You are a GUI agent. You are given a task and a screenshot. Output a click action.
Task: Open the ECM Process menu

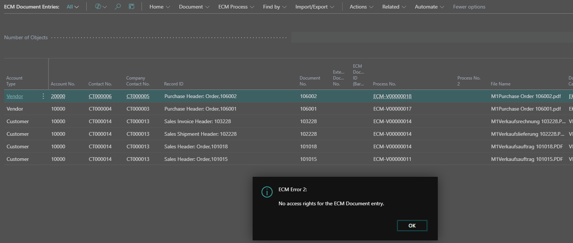236,7
